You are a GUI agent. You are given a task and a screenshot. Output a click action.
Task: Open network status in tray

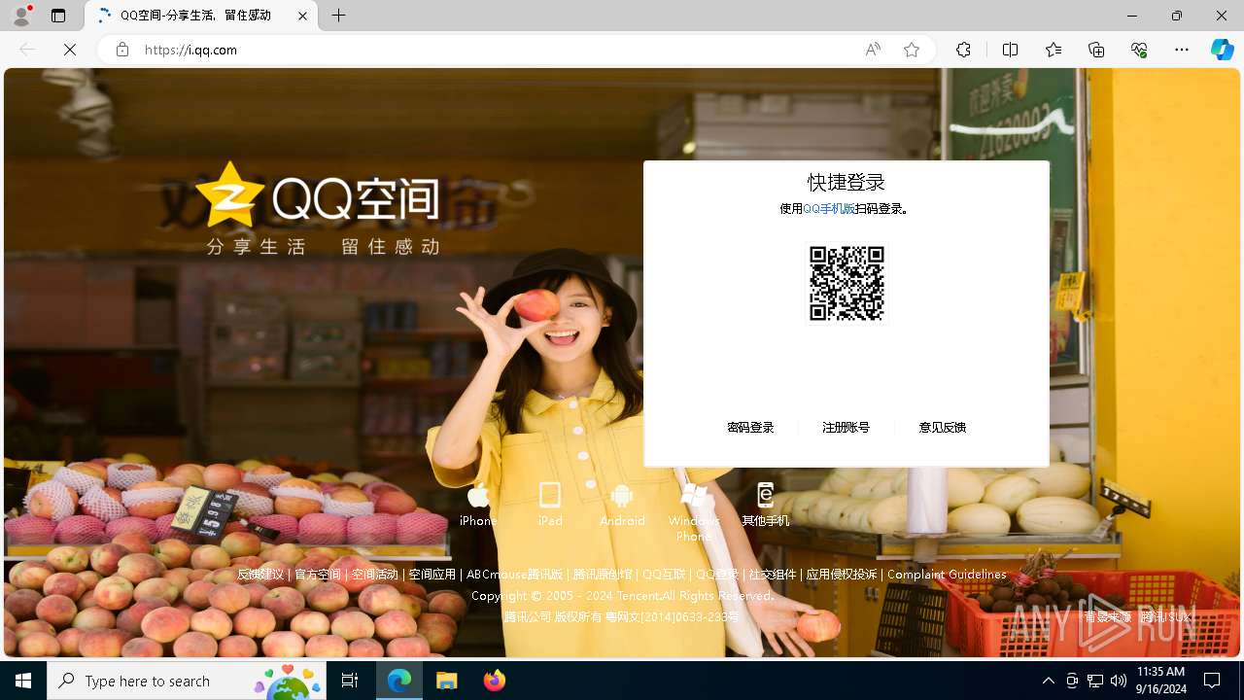coord(1095,681)
